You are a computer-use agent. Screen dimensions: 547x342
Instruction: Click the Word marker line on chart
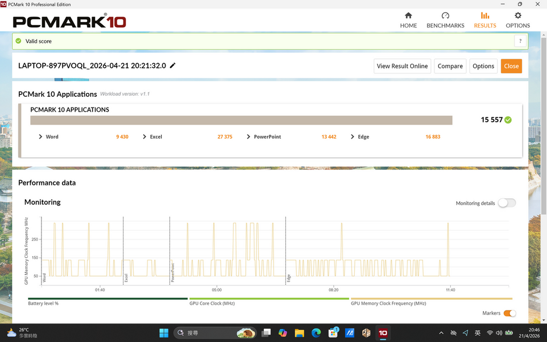point(42,251)
